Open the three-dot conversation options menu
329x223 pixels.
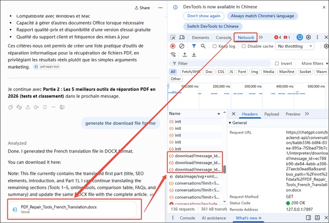[x=160, y=8]
